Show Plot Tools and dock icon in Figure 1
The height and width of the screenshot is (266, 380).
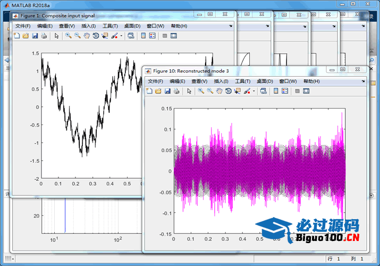[x=174, y=36]
